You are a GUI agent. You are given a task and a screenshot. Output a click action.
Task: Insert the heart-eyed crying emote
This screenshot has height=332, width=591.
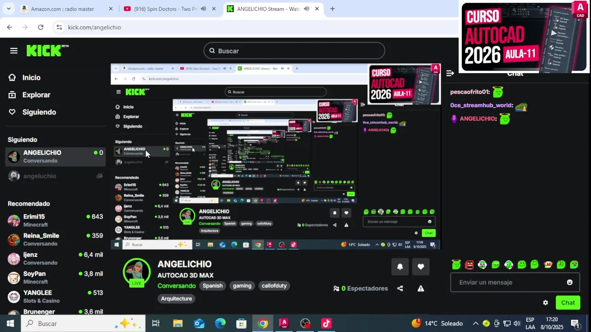(x=574, y=264)
